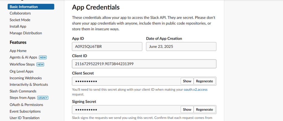Regenerate the Client Secret
Screen dimensions: 283x121
click(205, 81)
